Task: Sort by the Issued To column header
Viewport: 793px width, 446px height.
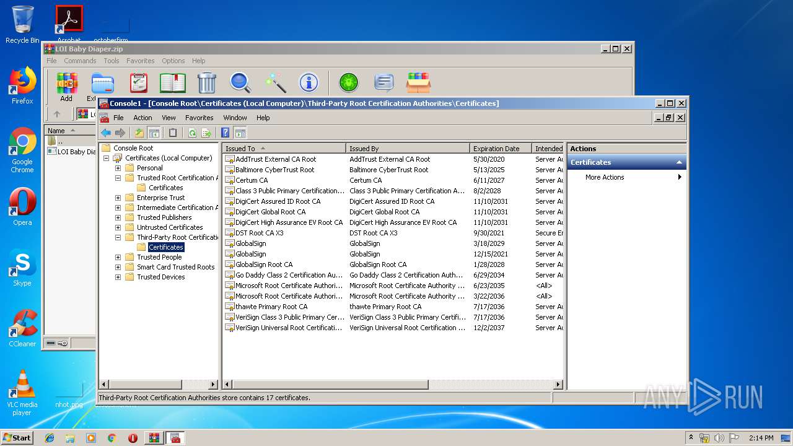Action: click(284, 149)
